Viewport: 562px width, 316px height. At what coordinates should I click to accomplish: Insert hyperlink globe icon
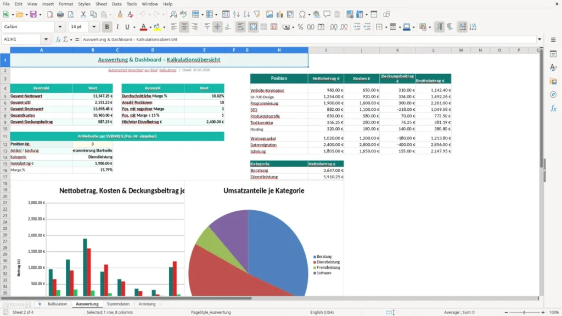point(317,14)
